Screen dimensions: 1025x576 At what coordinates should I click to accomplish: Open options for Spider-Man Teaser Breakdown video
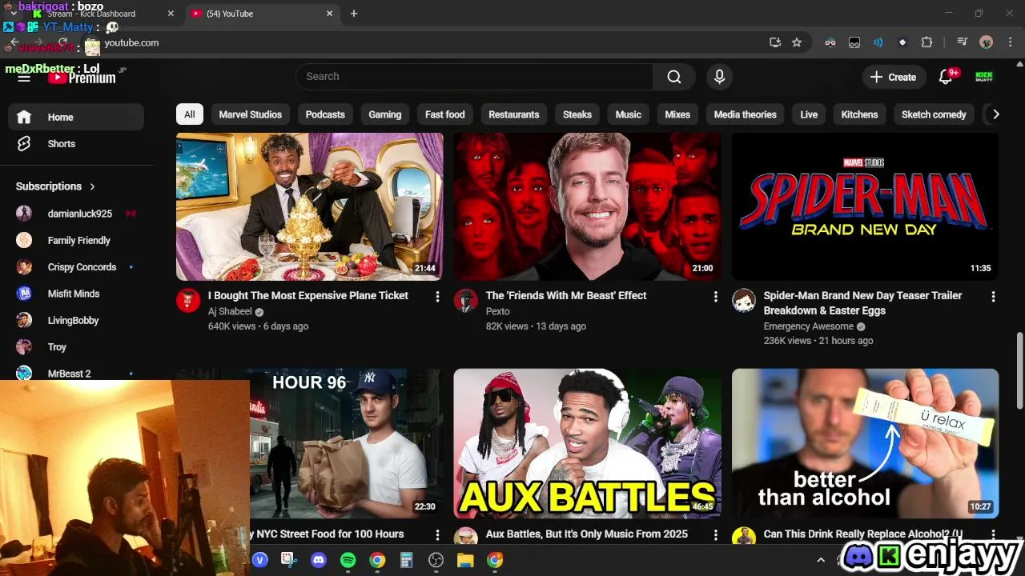(993, 297)
